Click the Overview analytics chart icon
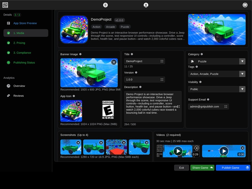This screenshot has width=252, height=189. [x=9, y=86]
